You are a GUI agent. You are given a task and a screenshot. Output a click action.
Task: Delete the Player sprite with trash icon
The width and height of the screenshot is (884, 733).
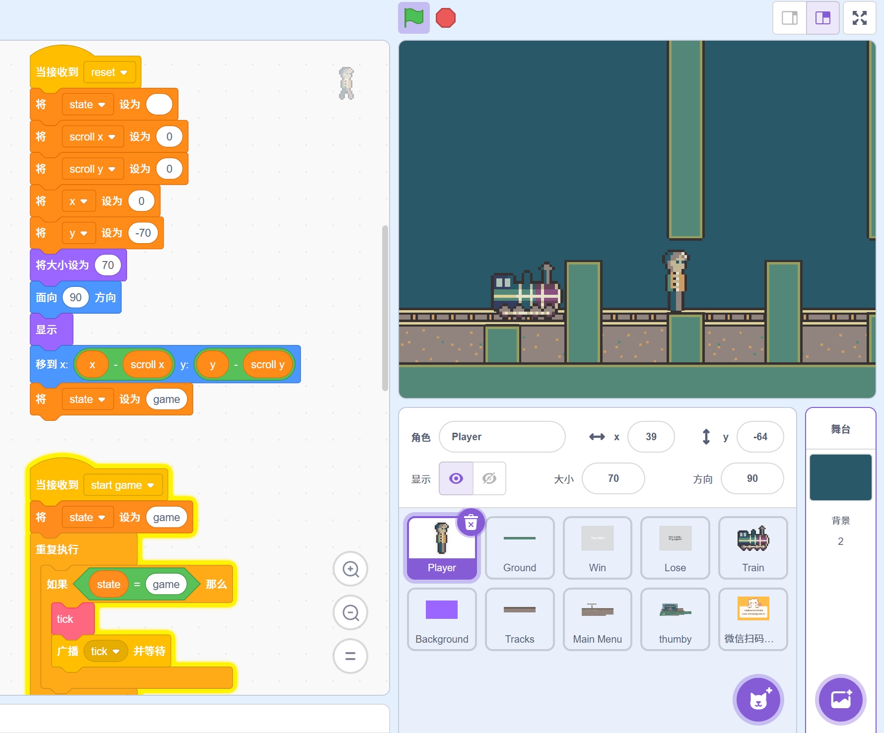coord(471,523)
